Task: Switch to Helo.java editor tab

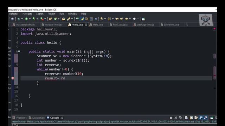Action: click(x=96, y=25)
